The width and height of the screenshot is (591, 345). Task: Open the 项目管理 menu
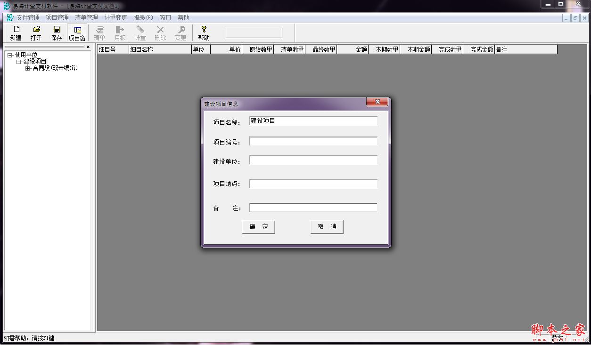click(57, 18)
